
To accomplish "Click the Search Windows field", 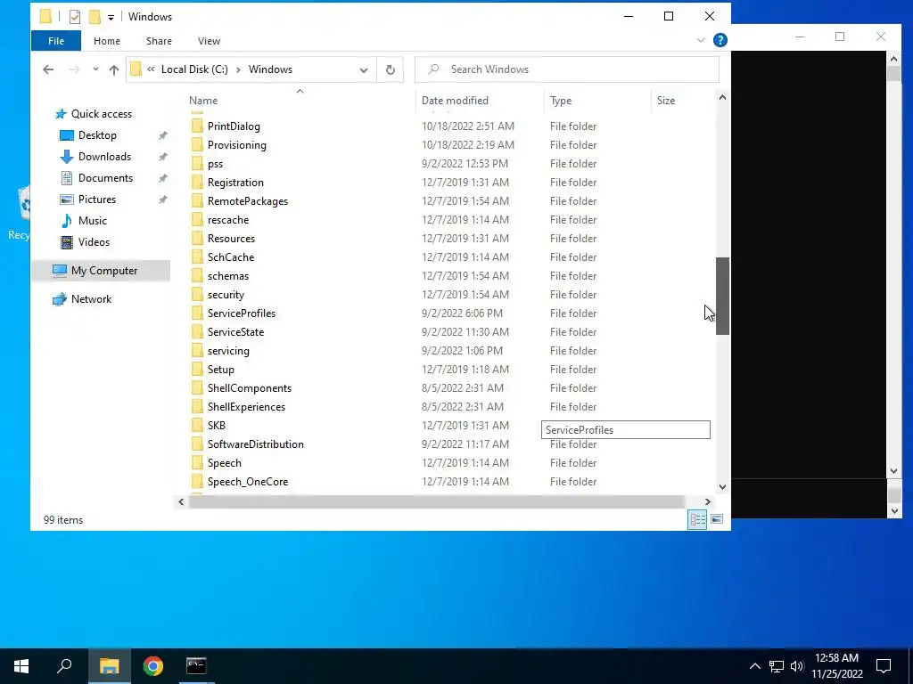I will tap(566, 69).
